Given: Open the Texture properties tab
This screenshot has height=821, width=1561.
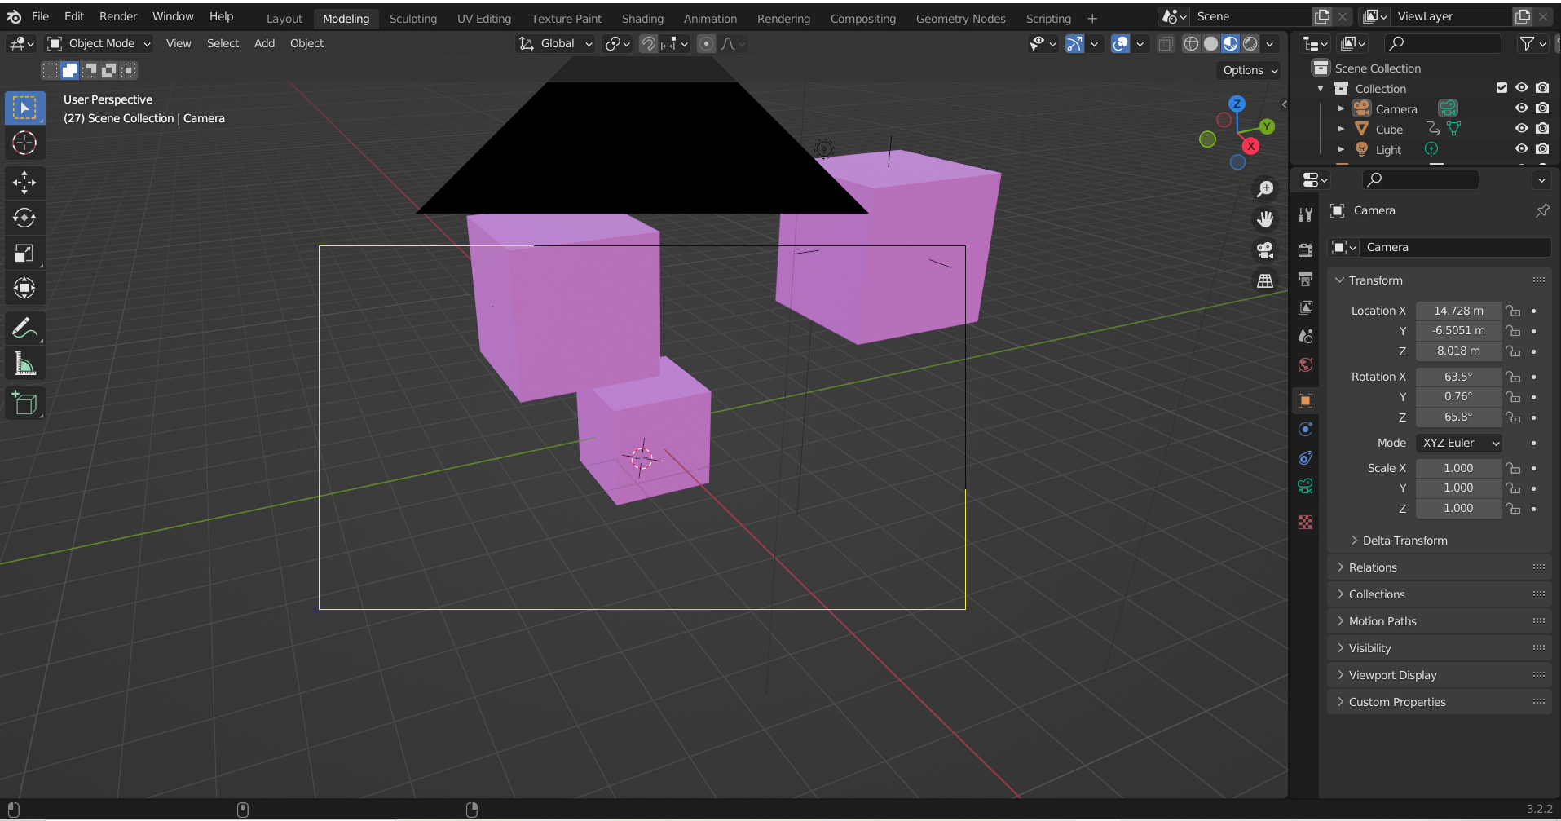Looking at the screenshot, I should point(1306,522).
